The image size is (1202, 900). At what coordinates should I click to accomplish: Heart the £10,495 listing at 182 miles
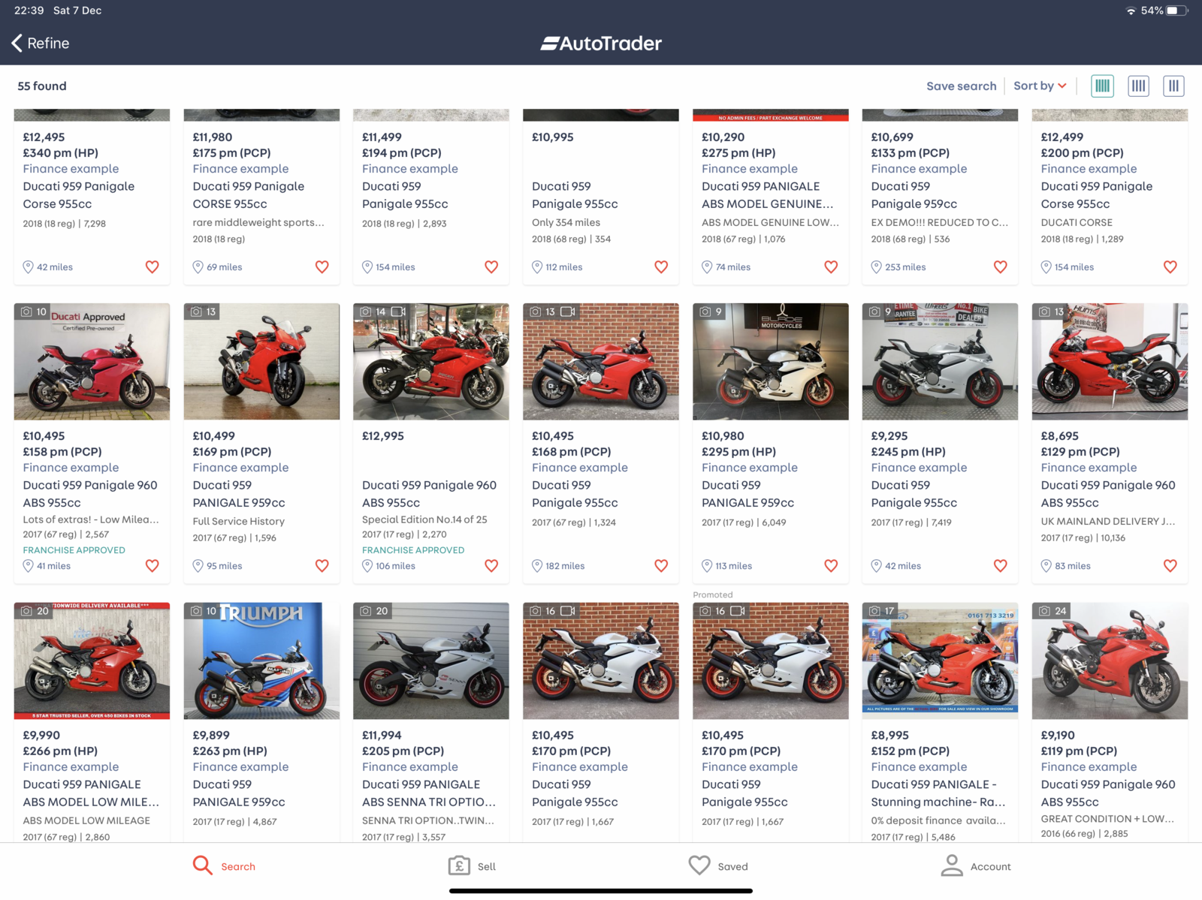[x=661, y=566]
